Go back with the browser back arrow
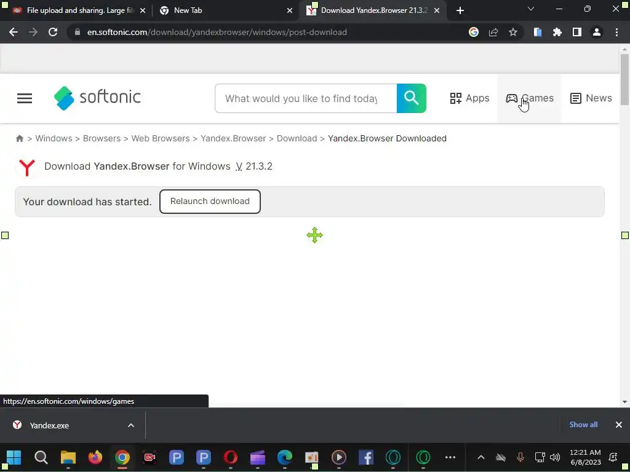 tap(14, 32)
